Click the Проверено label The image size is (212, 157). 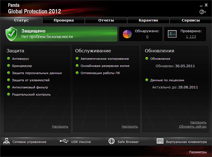coord(191,31)
